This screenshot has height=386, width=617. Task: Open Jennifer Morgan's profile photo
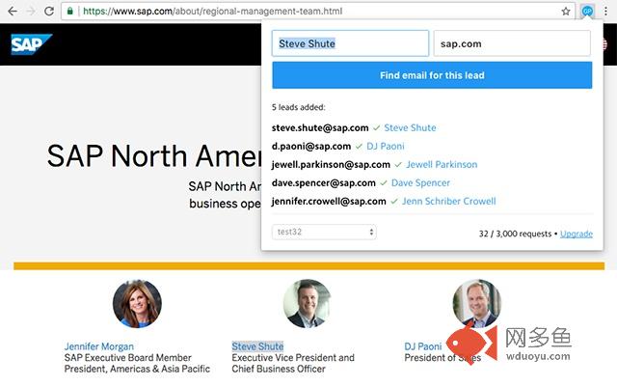pyautogui.click(x=137, y=304)
